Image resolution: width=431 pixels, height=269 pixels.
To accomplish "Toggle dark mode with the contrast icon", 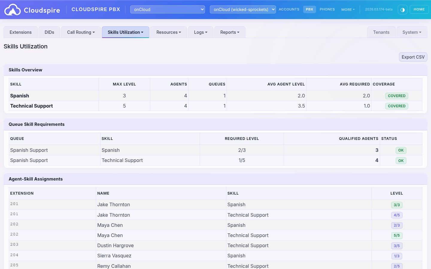I will click(403, 9).
